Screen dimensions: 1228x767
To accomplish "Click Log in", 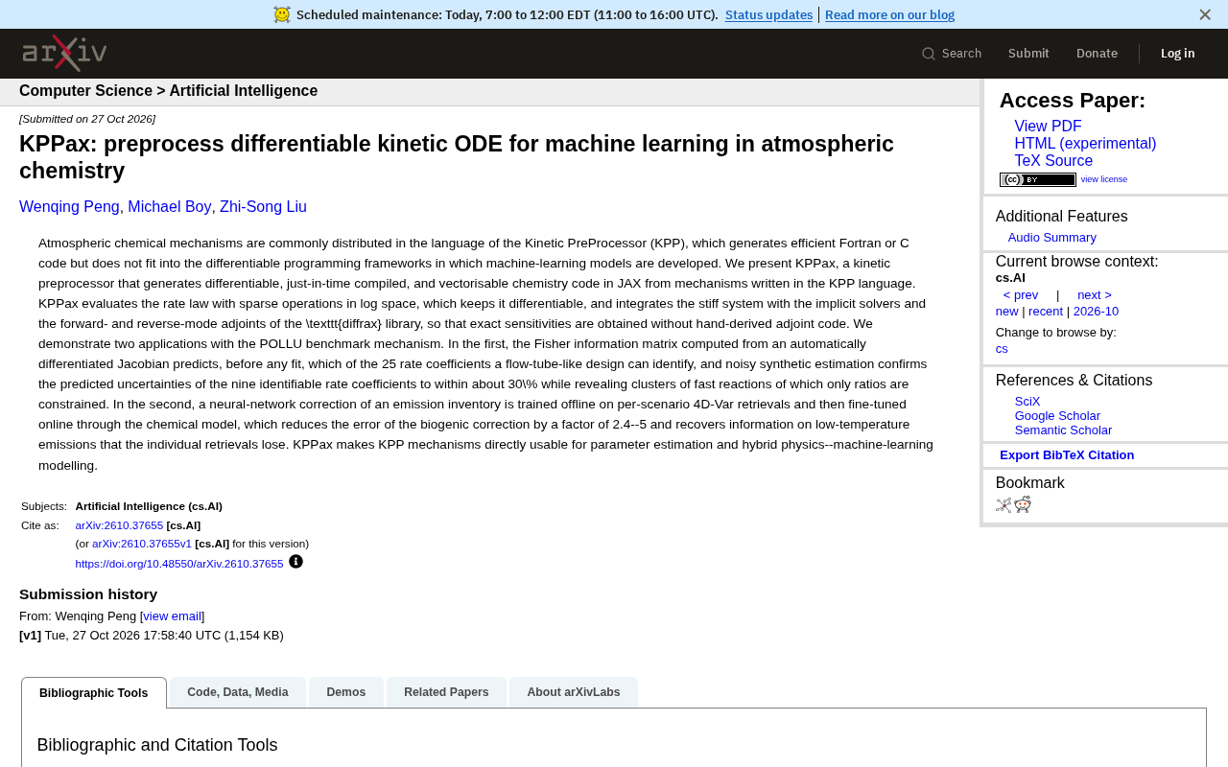I will point(1177,54).
